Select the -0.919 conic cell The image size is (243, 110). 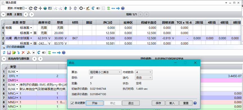166,38
